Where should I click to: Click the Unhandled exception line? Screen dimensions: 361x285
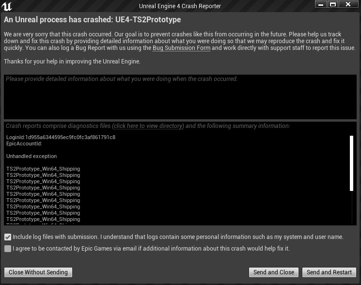coord(31,156)
